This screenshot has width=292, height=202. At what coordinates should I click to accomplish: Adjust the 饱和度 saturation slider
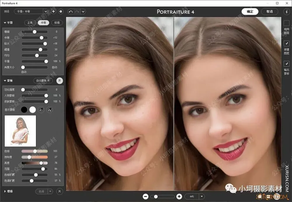pos(29,157)
